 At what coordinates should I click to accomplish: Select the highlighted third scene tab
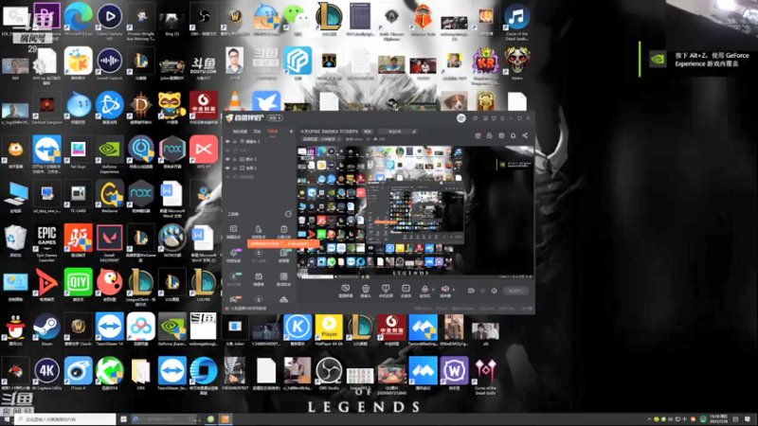pos(273,132)
